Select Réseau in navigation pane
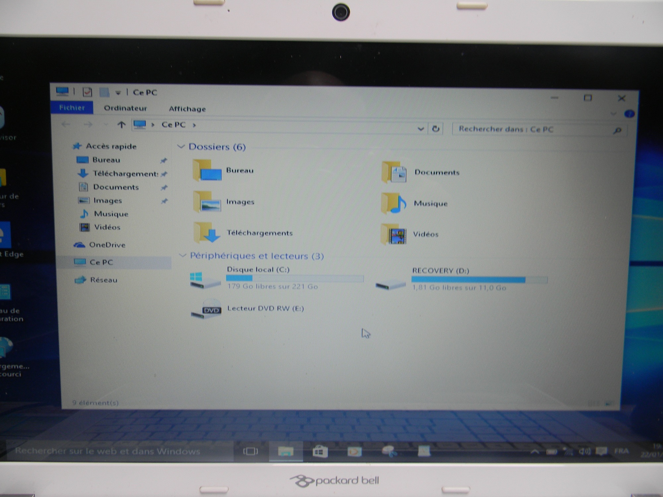663x497 pixels. click(103, 280)
